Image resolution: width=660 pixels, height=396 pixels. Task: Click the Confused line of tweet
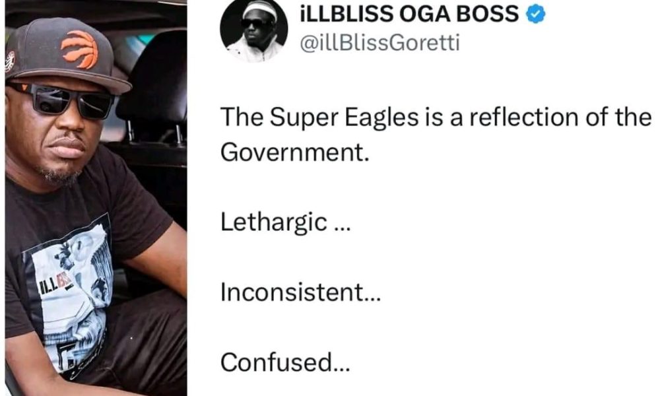[285, 362]
